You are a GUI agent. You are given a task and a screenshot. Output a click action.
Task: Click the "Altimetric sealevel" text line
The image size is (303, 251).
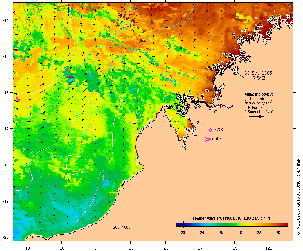point(259,94)
